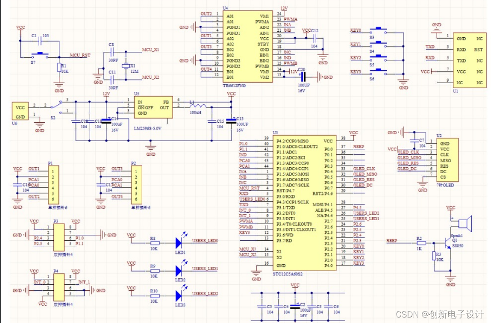491x323 pixels.
Task: Click the 12M crystal X1
Action: coord(126,66)
